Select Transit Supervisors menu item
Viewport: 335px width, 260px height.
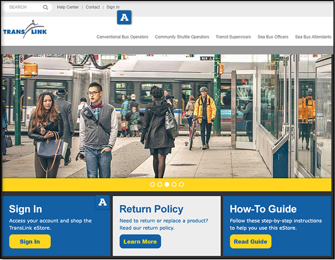point(233,37)
